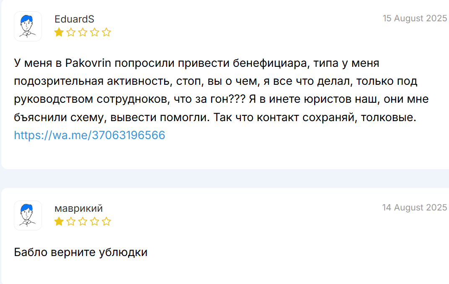This screenshot has height=284, width=449.
Task: Select the first filled star in EduardS's rating
Action: point(59,32)
